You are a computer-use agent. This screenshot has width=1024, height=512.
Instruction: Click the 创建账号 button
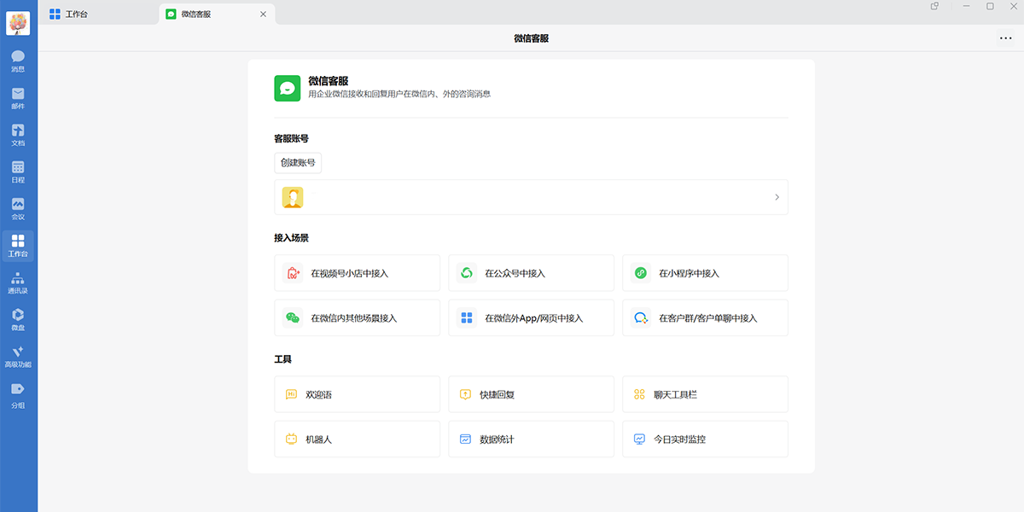(298, 163)
